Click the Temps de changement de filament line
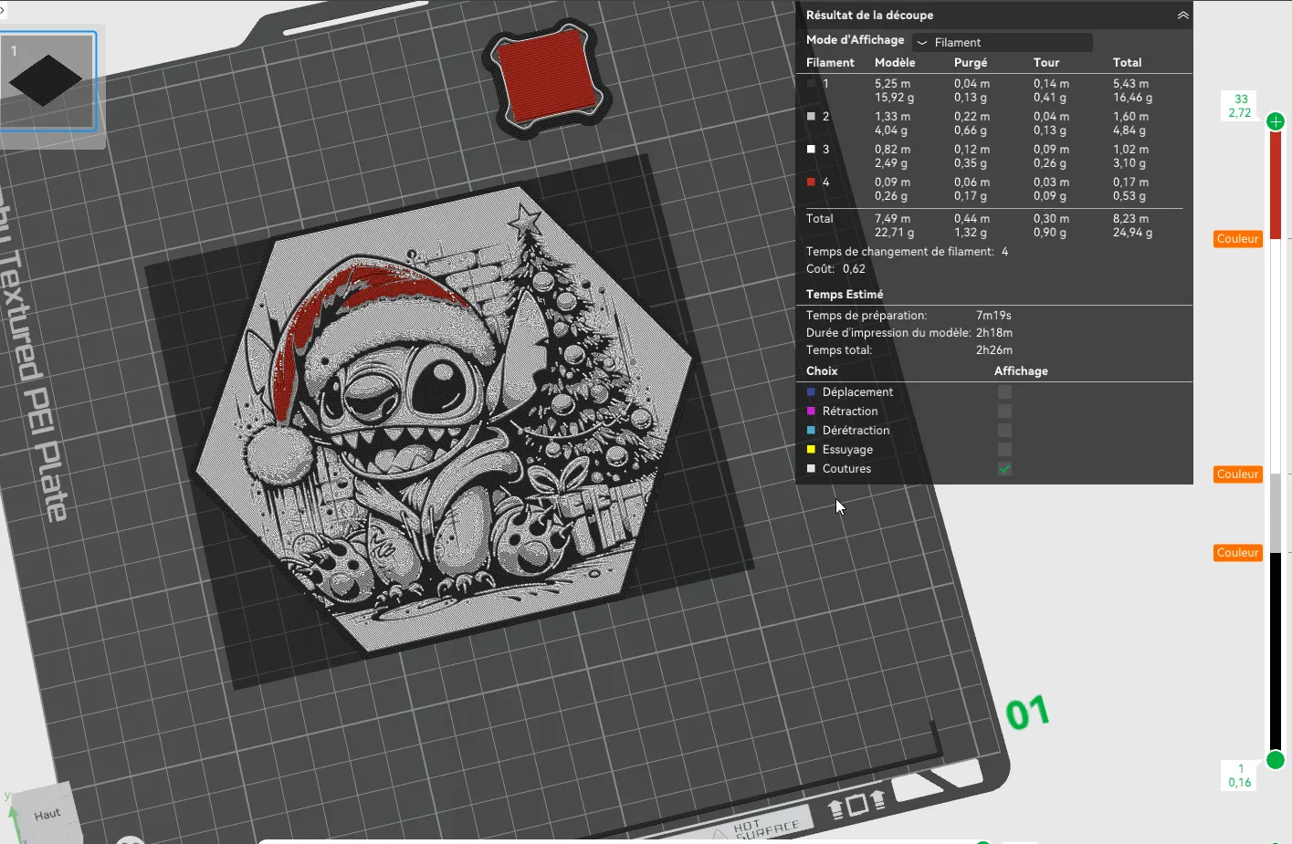The width and height of the screenshot is (1292, 844). pos(907,252)
